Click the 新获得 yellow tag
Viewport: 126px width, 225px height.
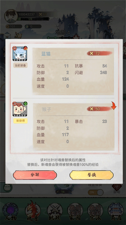(20, 121)
